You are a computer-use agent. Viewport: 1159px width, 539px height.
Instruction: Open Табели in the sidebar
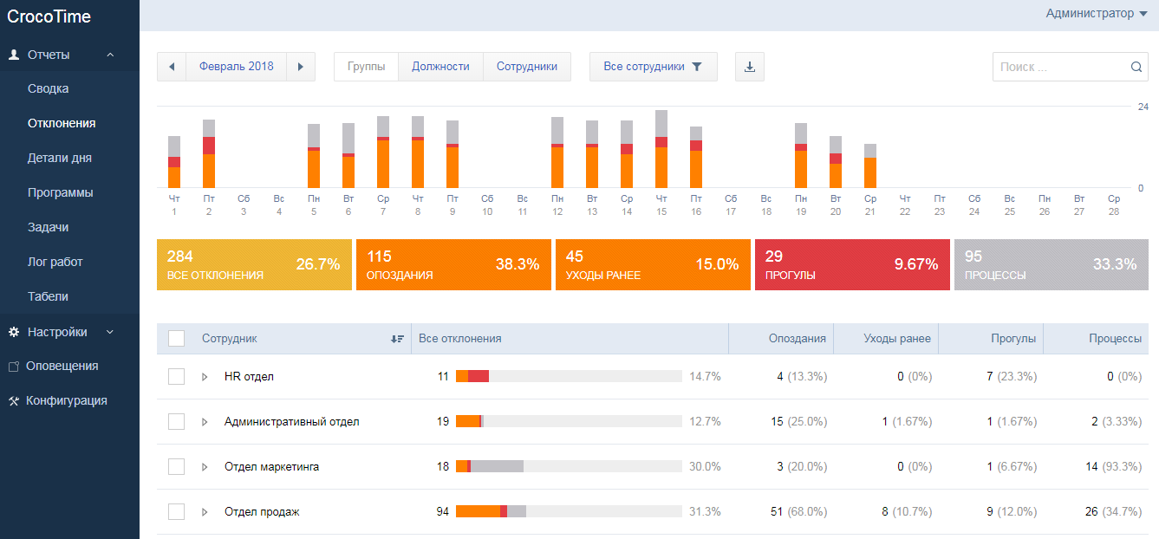(x=48, y=296)
